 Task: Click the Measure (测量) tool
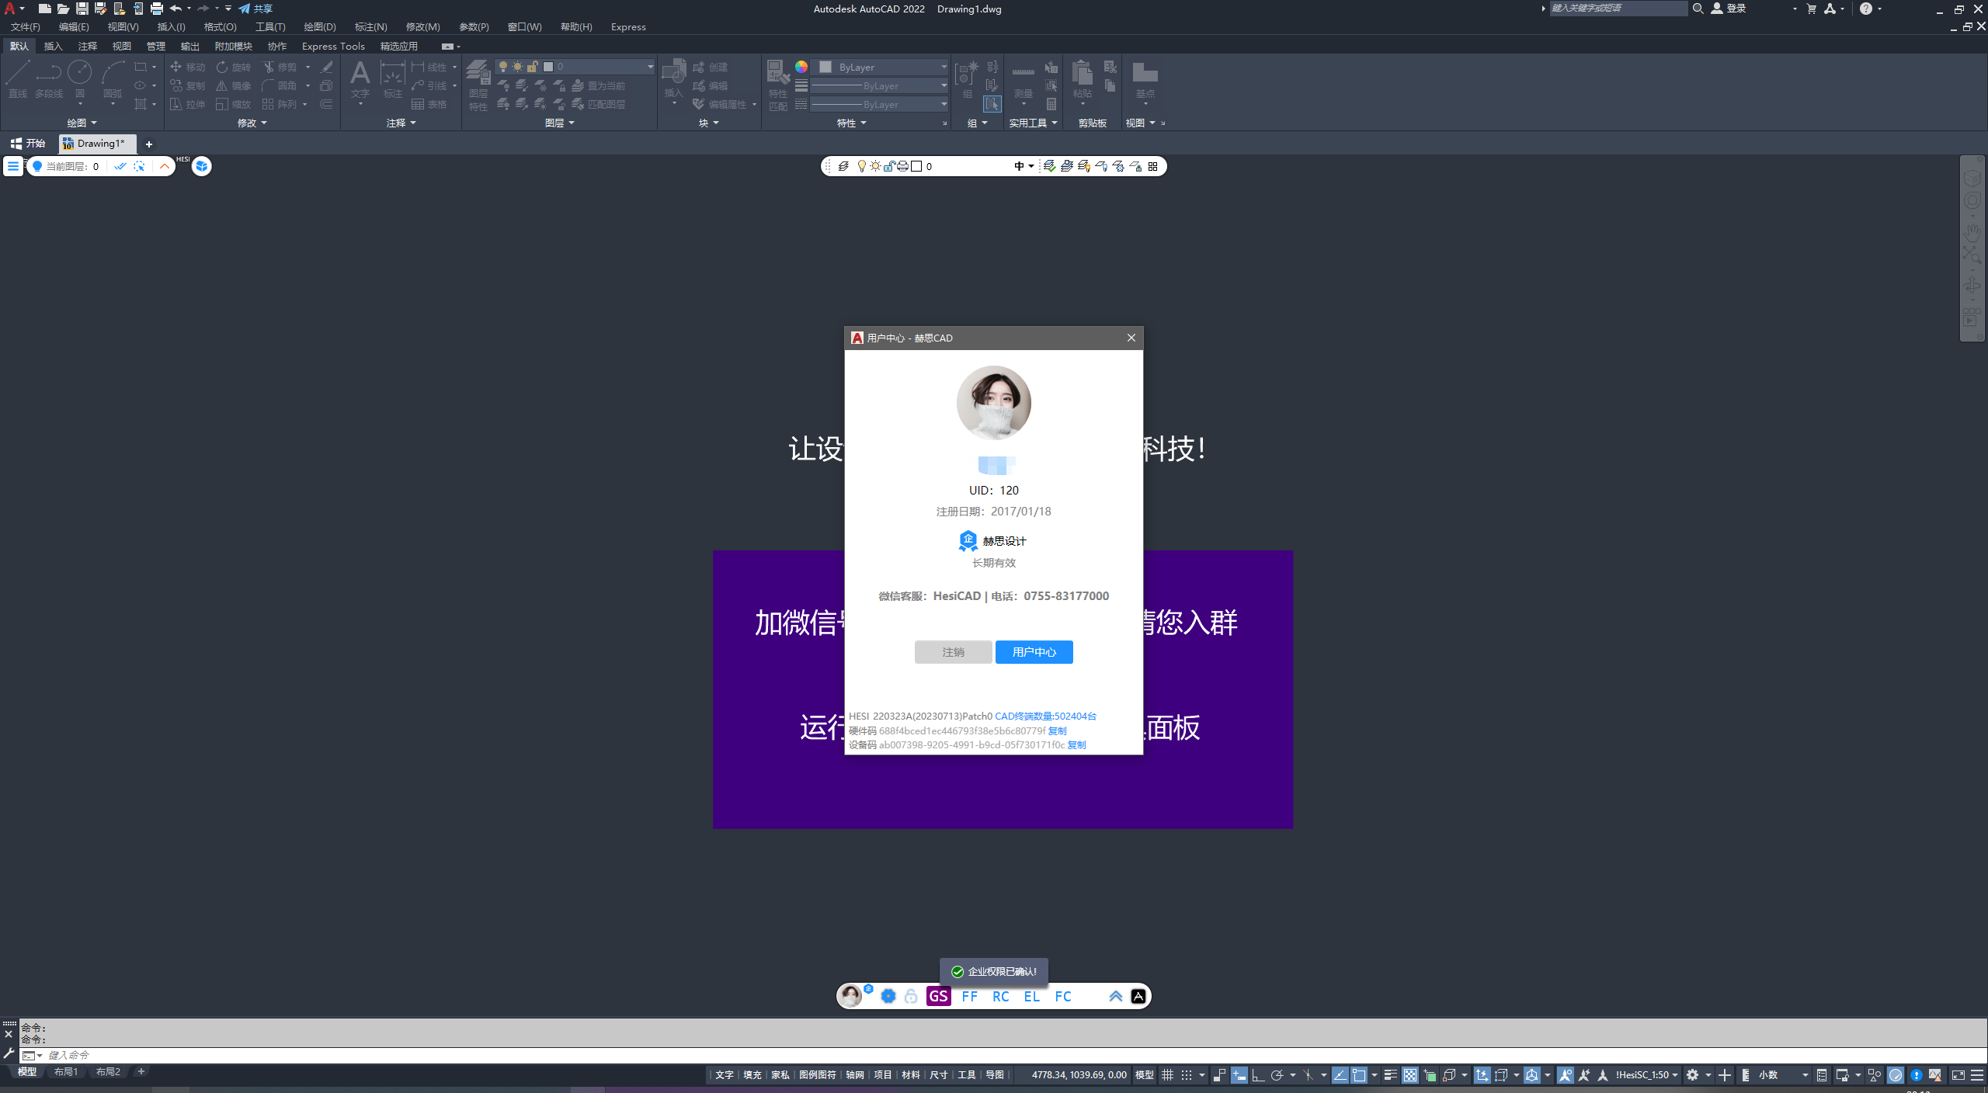[x=1024, y=81]
